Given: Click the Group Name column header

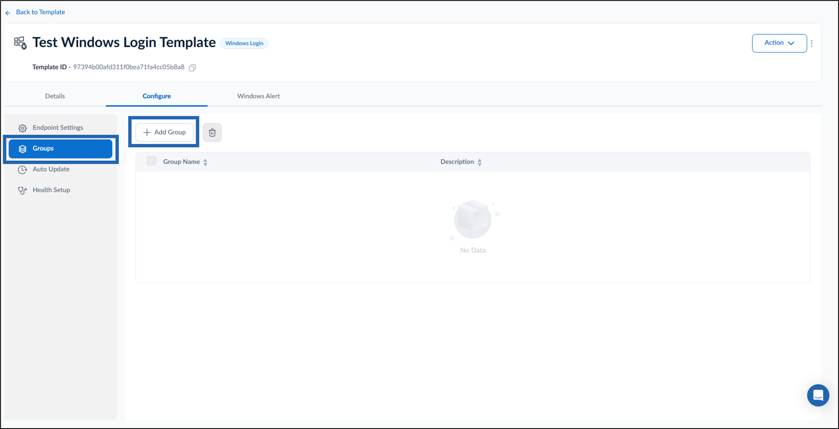Looking at the screenshot, I should point(181,162).
